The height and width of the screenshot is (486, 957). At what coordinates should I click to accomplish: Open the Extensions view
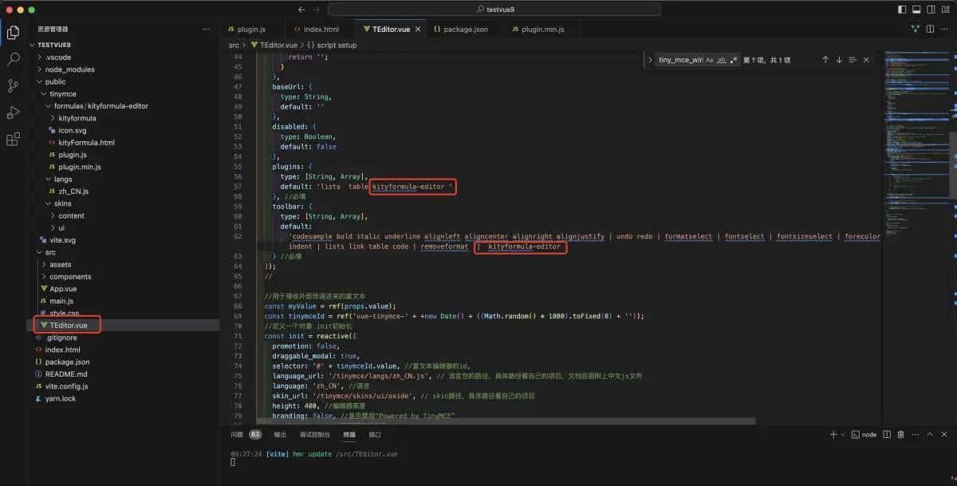click(x=13, y=139)
